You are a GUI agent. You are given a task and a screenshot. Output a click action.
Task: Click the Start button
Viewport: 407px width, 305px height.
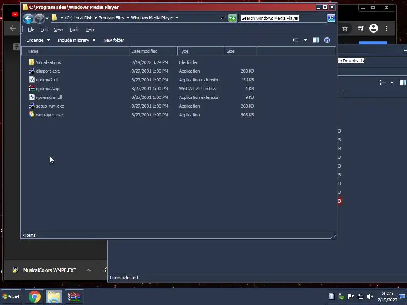tap(11, 296)
